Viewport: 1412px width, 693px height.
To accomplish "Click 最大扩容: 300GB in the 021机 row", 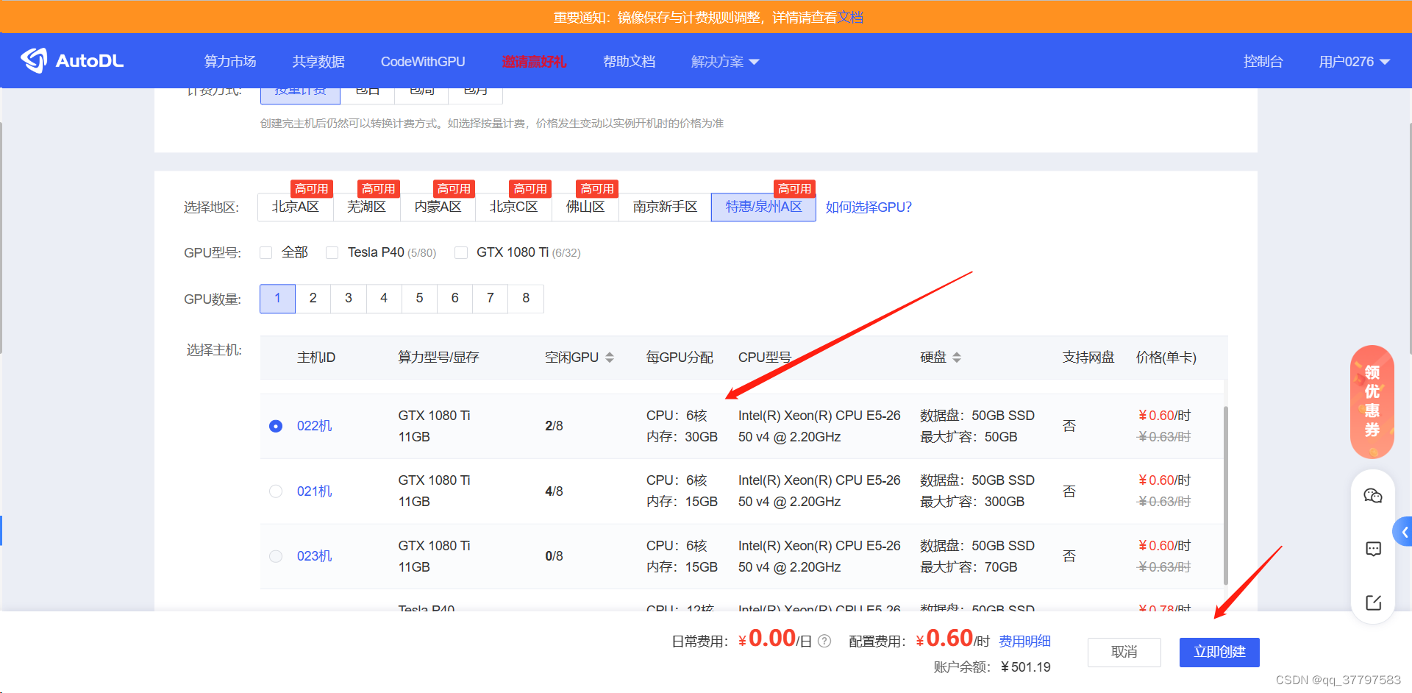I will (x=972, y=502).
